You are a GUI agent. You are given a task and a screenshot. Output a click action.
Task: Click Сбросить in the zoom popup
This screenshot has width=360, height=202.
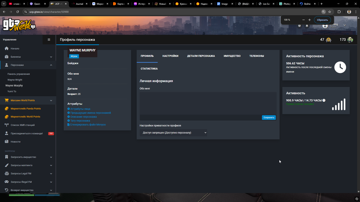pyautogui.click(x=322, y=20)
